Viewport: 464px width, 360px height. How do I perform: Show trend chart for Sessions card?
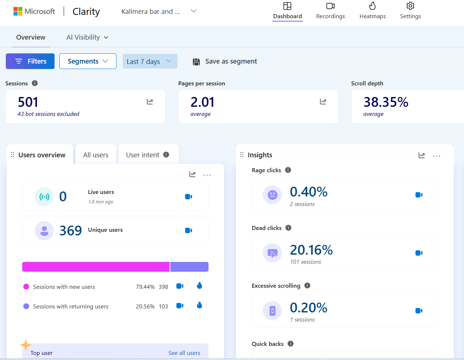pos(150,102)
